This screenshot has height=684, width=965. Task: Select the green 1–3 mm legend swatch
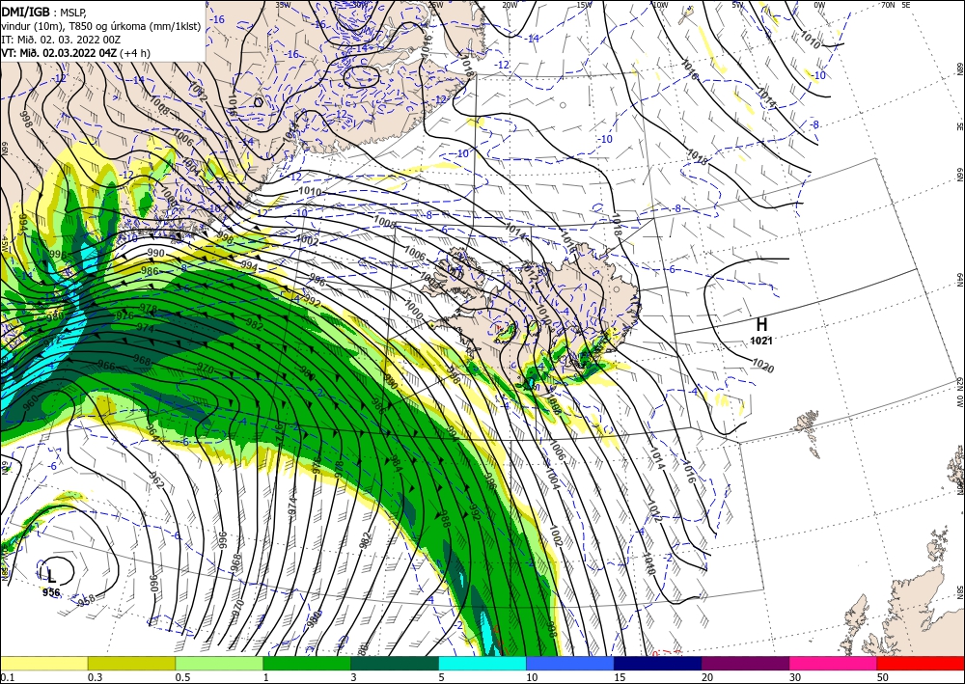(x=307, y=663)
